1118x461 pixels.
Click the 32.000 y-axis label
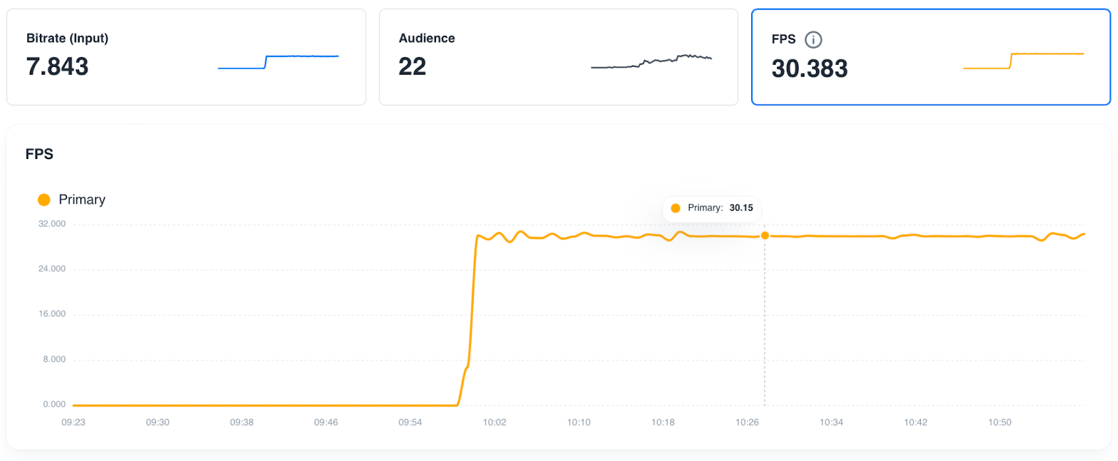pos(52,224)
